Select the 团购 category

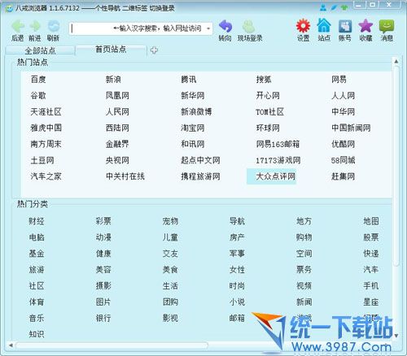point(170,302)
